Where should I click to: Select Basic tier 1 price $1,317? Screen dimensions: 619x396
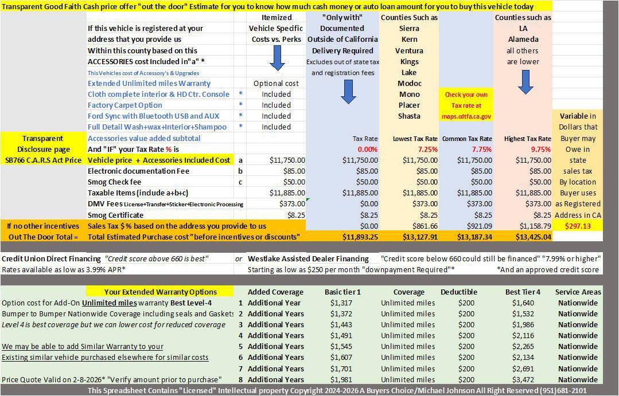(x=341, y=303)
